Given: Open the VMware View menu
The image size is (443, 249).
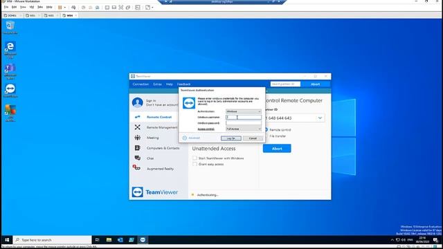Looking at the screenshot, I should pyautogui.click(x=23, y=7).
